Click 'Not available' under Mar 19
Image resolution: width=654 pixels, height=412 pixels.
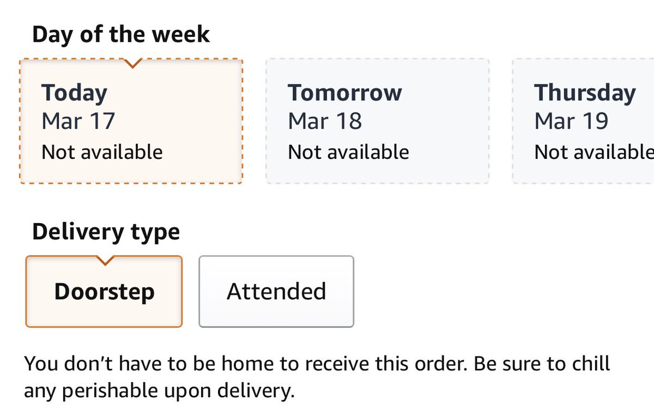click(x=594, y=152)
